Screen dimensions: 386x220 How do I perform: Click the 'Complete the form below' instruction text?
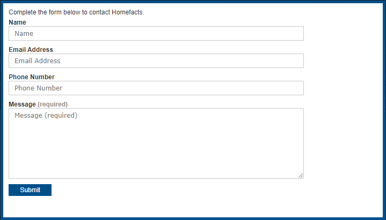[x=76, y=12]
